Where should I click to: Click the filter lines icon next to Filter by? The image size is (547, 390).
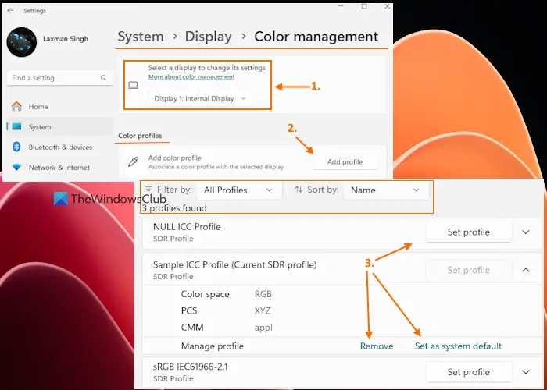[x=148, y=190]
